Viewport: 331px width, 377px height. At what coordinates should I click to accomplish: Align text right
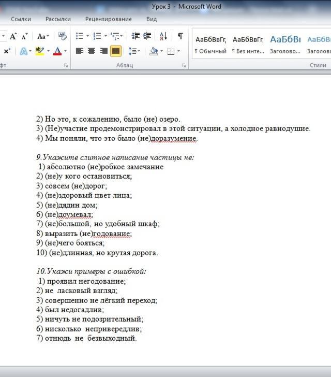click(104, 51)
